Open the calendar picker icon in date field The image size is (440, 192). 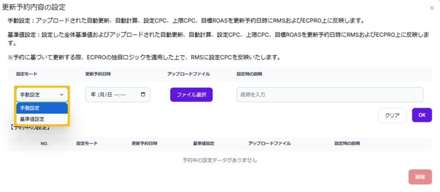(143, 94)
